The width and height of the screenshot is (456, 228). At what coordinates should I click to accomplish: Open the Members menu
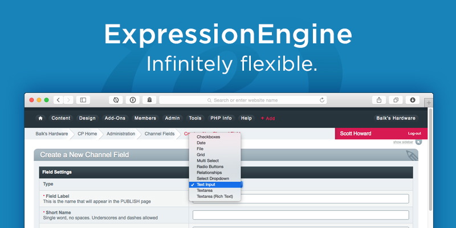tap(145, 119)
